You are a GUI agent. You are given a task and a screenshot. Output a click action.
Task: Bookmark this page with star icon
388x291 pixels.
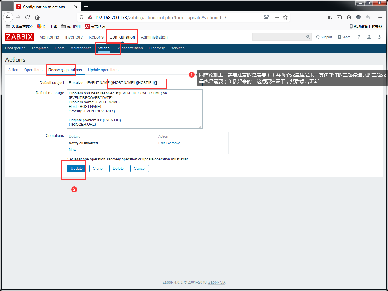[285, 17]
